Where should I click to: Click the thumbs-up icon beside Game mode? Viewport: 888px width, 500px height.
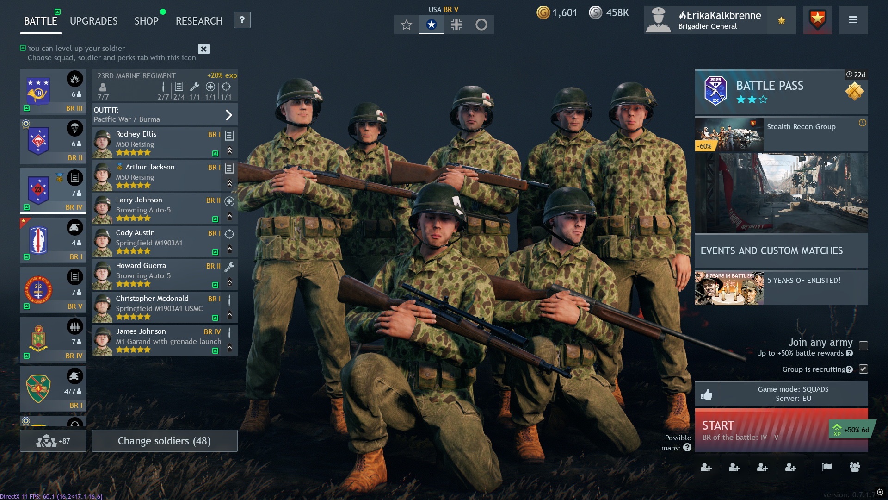pos(706,394)
